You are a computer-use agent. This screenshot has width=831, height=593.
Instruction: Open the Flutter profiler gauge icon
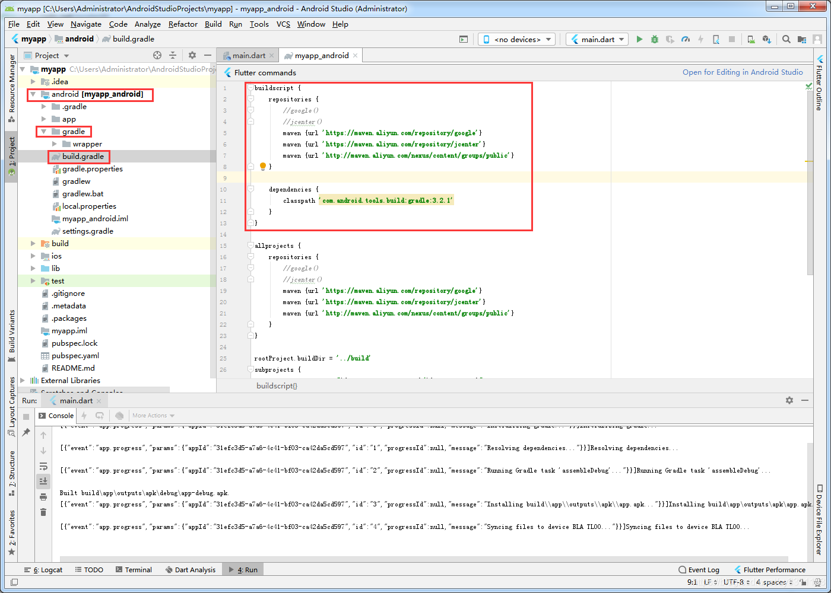coord(686,39)
